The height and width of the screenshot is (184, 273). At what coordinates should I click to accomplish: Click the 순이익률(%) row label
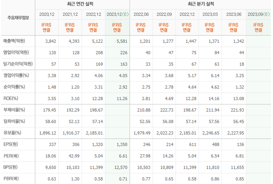pos(14,87)
